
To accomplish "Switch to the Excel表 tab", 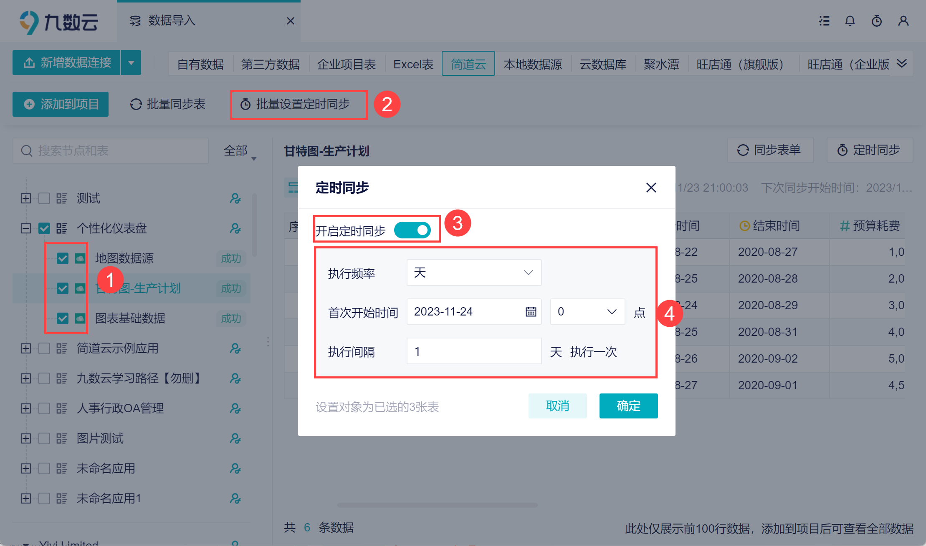I will coord(413,64).
